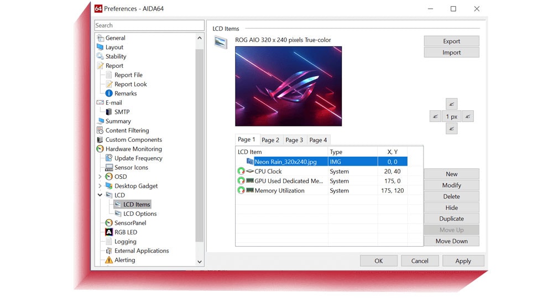Switch to the Page 2 tab
The width and height of the screenshot is (553, 298).
pyautogui.click(x=270, y=140)
